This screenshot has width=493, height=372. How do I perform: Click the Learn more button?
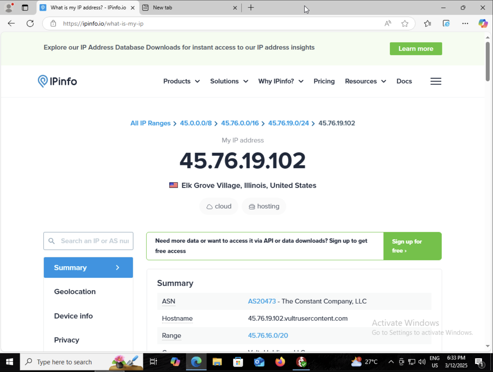pyautogui.click(x=416, y=49)
